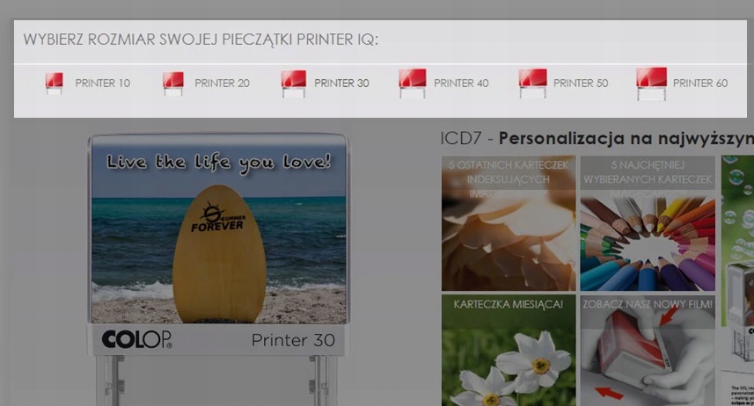Choose the PRINTER 50 size label
754x406 pixels.
(x=581, y=83)
